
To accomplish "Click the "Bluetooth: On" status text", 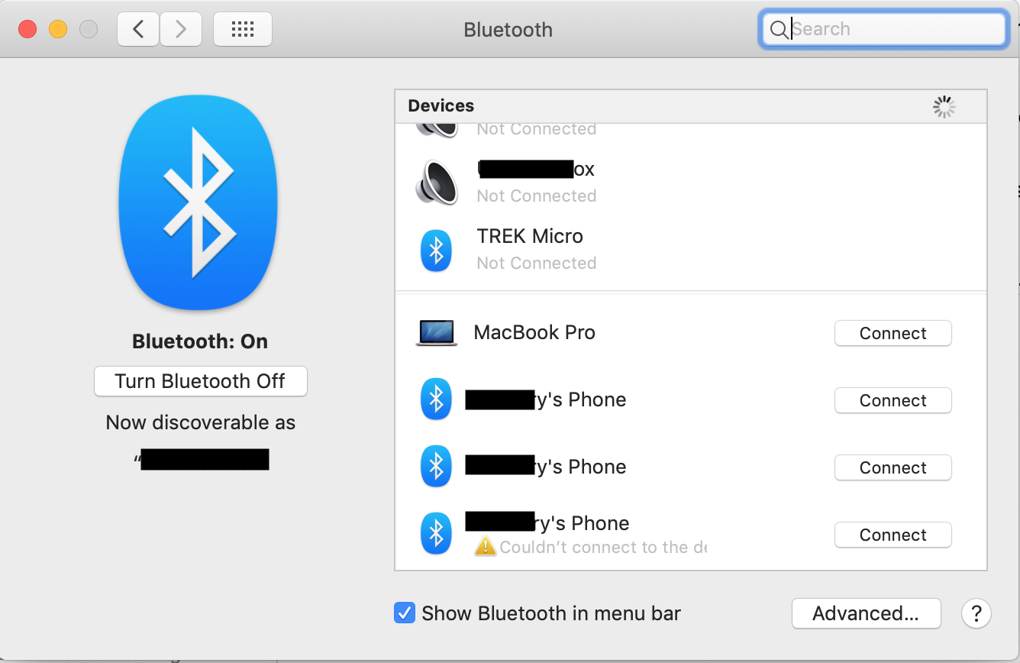I will coord(200,341).
